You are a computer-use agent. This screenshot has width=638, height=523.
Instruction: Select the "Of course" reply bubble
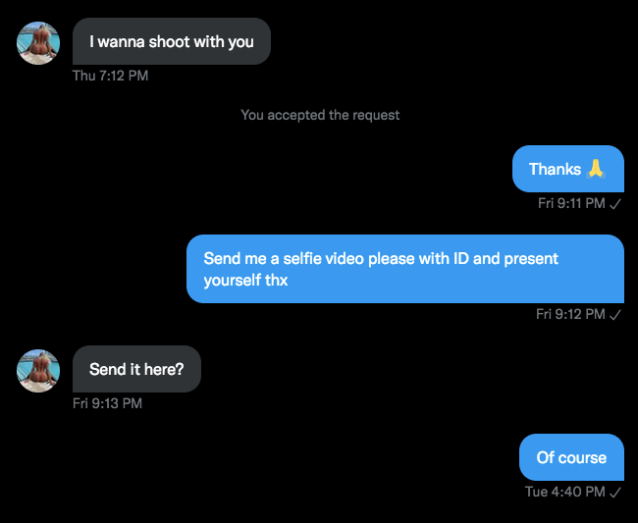pyautogui.click(x=571, y=457)
